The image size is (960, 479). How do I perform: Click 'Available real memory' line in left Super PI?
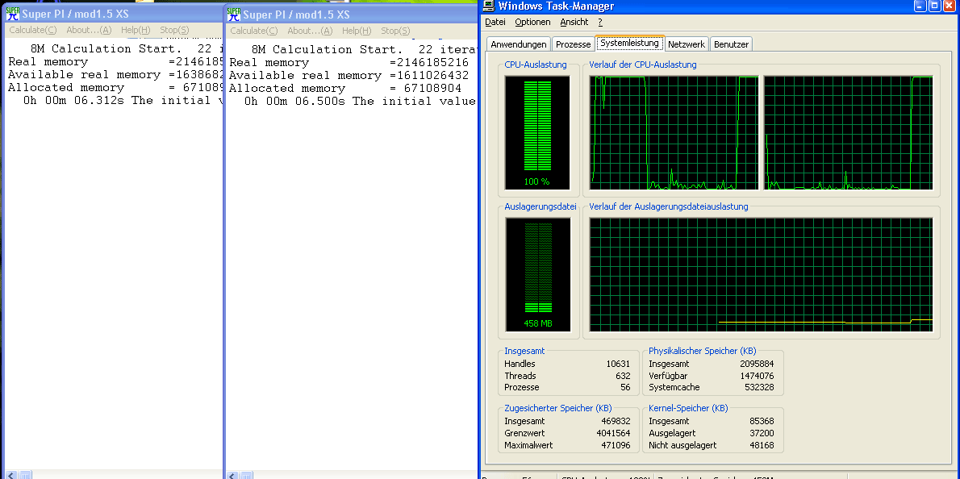click(115, 75)
